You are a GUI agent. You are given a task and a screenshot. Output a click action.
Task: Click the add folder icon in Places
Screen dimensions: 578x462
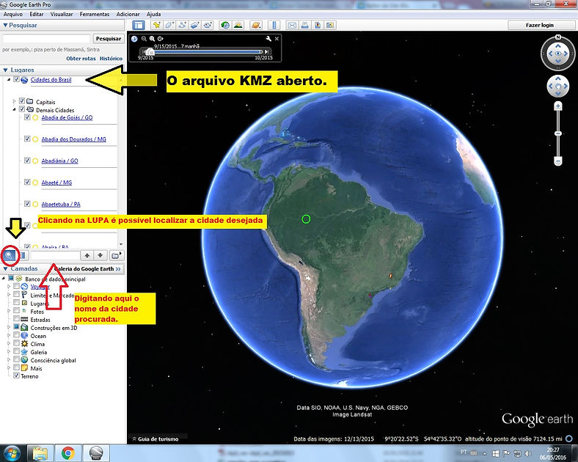116,255
